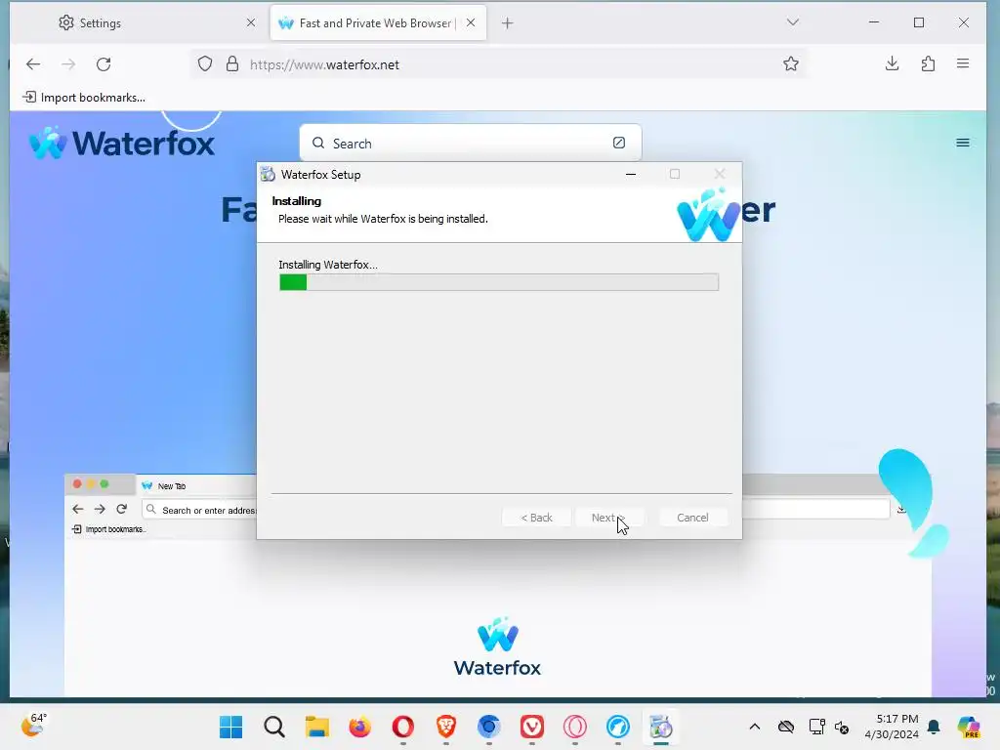Open the browser application hamburger menu
The height and width of the screenshot is (750, 1000).
(963, 63)
